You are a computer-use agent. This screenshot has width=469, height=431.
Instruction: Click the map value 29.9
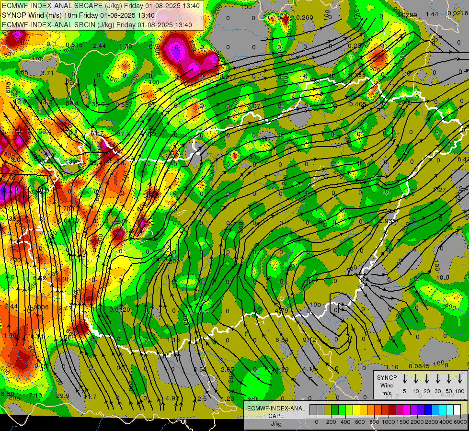coord(63,396)
